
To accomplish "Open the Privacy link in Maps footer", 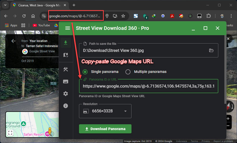I will 205,141.
